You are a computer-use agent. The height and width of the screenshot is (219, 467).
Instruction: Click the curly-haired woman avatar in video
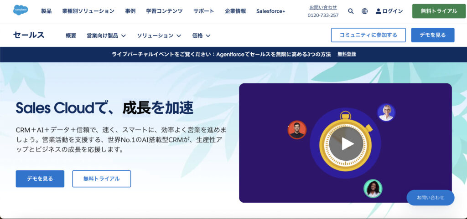point(373,188)
